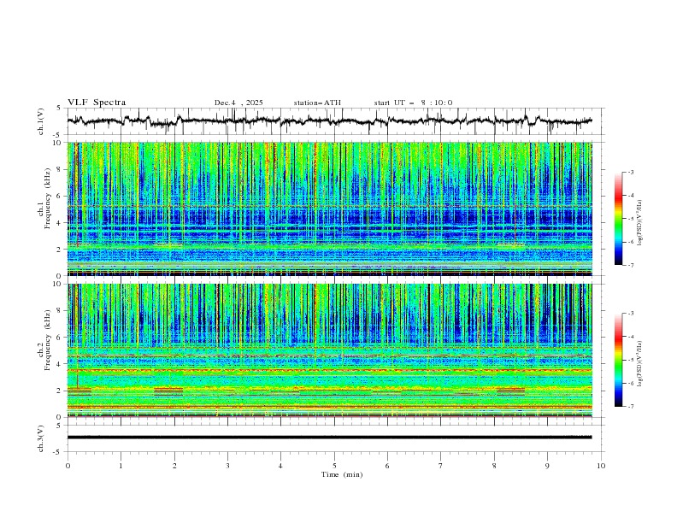Select the "start UT = 8 :10: 0" text
This screenshot has width=677, height=523.
413,103
